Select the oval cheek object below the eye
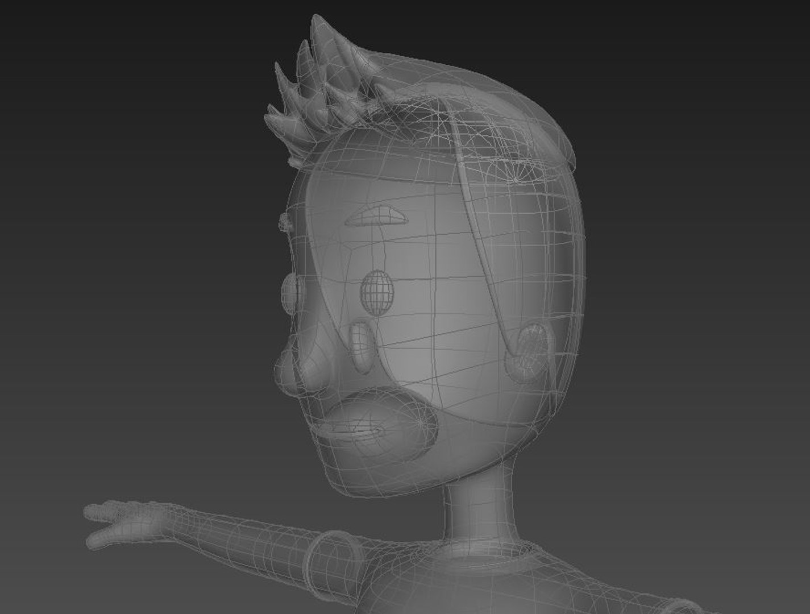810x614 pixels. coord(360,347)
